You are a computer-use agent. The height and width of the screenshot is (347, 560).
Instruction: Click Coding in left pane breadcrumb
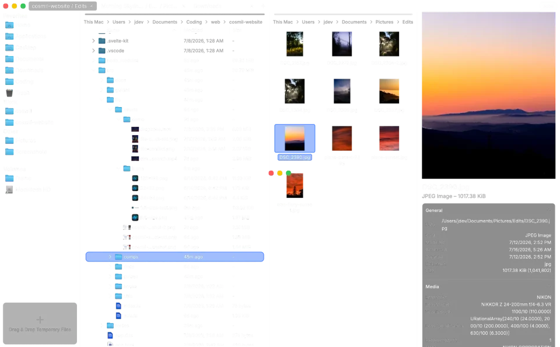point(194,22)
